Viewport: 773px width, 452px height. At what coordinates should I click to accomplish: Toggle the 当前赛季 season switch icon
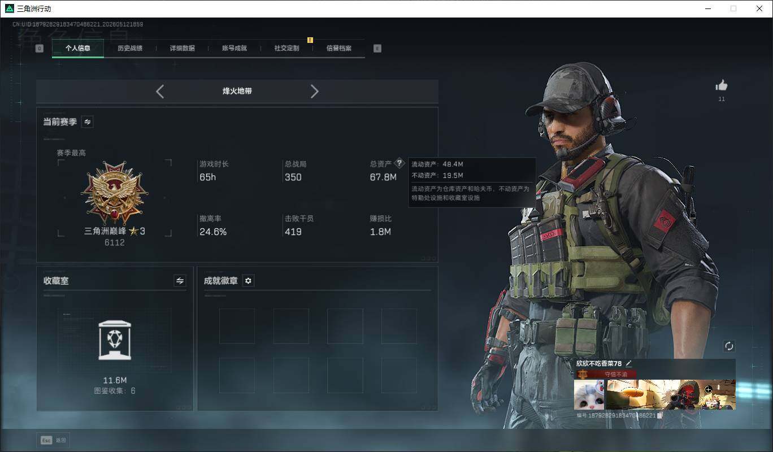(x=88, y=121)
